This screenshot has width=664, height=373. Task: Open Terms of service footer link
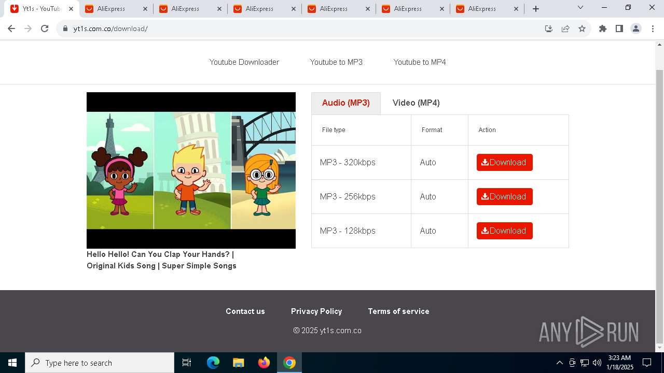pos(398,311)
